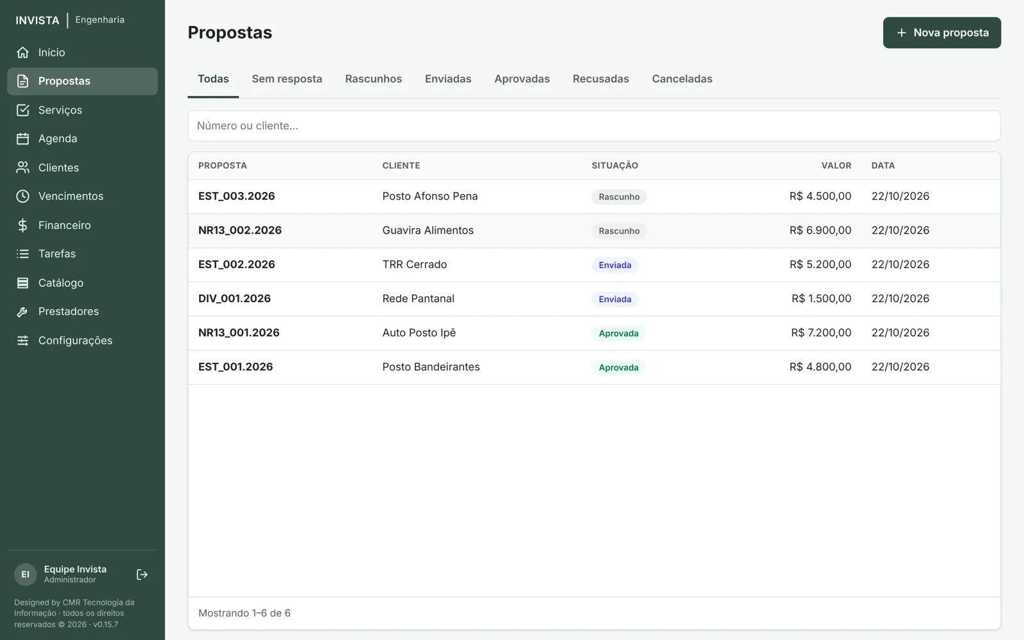Open the Rascunhos tab

pyautogui.click(x=373, y=79)
